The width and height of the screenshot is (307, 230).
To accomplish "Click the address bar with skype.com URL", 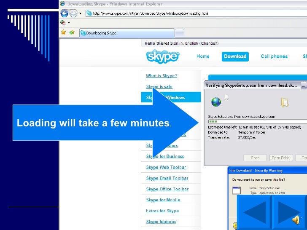I will click(x=196, y=13).
